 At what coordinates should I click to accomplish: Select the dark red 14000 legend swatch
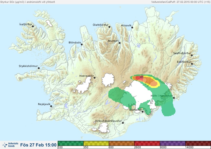(x=198, y=143)
